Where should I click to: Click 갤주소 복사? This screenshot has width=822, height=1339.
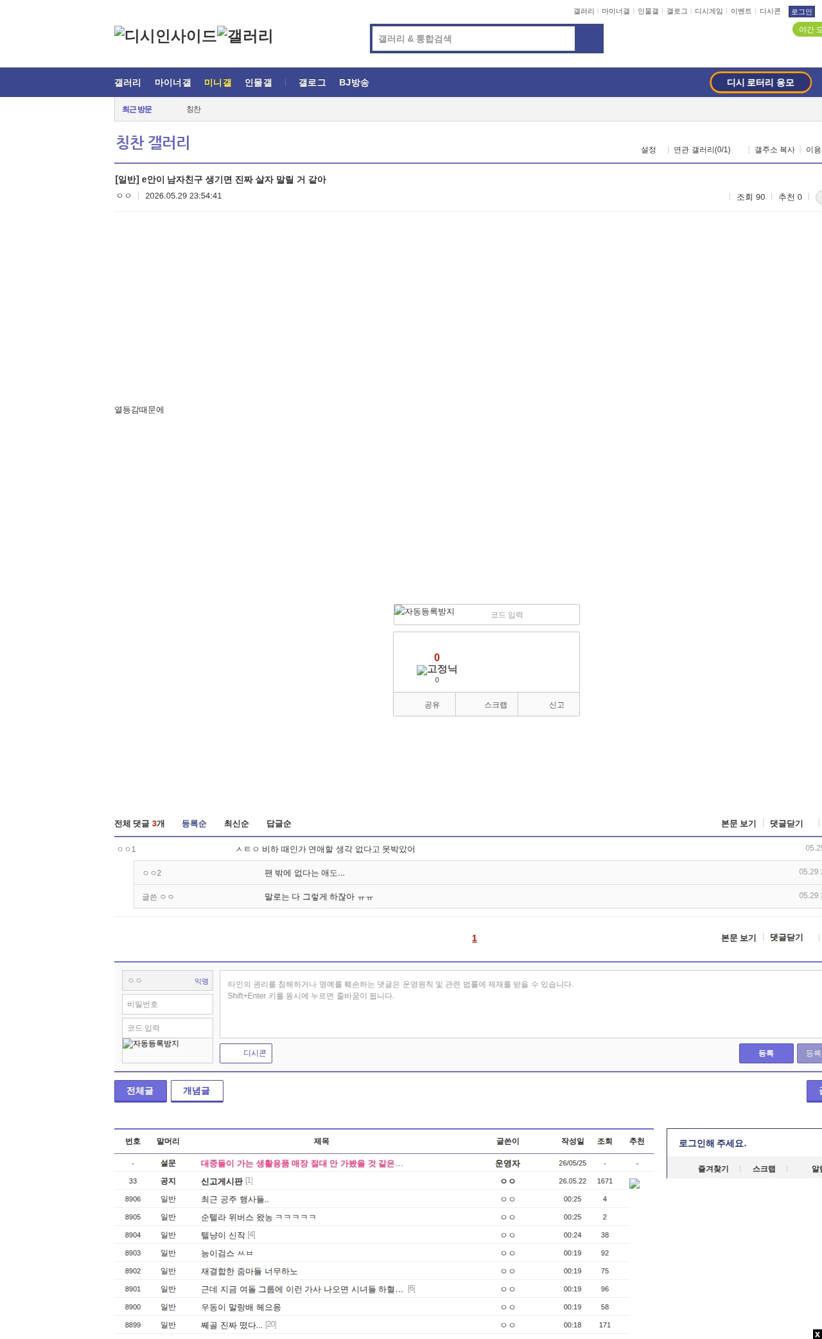tap(774, 150)
